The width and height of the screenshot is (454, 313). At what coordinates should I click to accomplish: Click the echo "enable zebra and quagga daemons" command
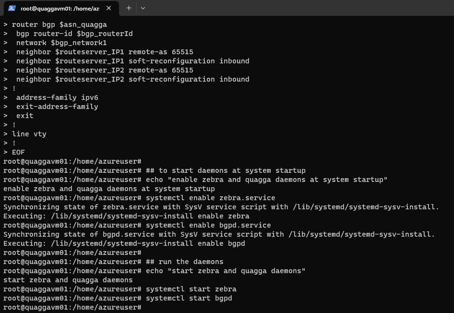(x=266, y=180)
